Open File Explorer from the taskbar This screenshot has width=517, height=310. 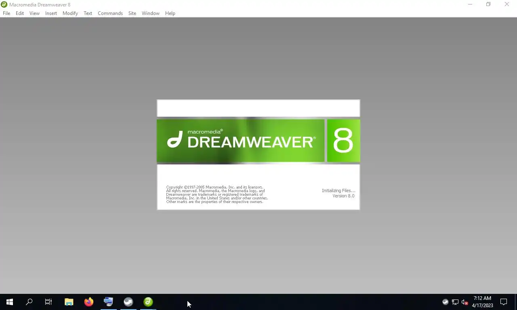(x=69, y=302)
